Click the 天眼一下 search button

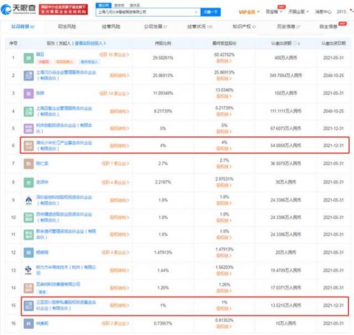(212, 12)
